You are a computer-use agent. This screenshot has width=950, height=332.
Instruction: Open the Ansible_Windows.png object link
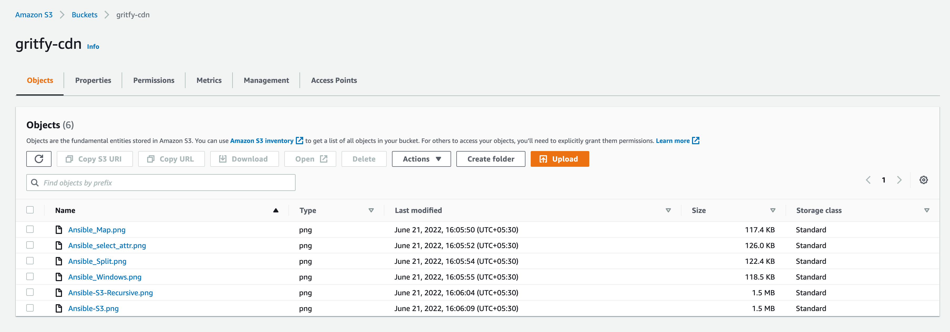tap(105, 277)
